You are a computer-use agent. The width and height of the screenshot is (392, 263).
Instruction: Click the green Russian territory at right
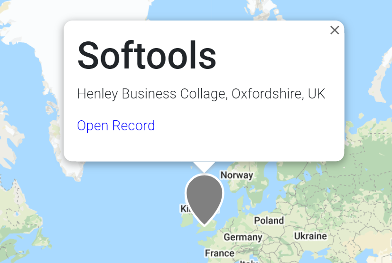coord(363,163)
